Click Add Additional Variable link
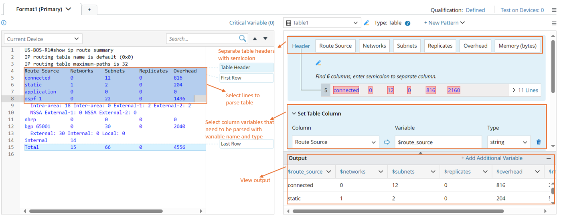The width and height of the screenshot is (561, 216). tap(492, 158)
